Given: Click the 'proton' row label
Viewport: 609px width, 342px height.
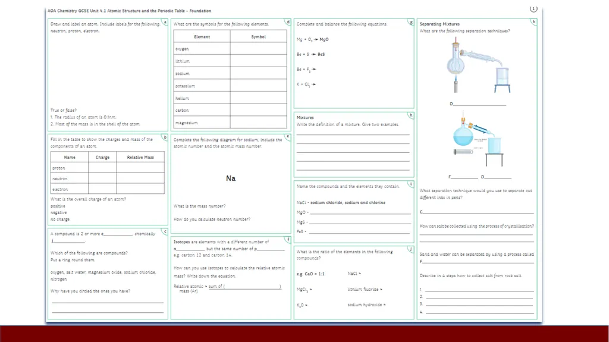Looking at the screenshot, I should [x=59, y=168].
